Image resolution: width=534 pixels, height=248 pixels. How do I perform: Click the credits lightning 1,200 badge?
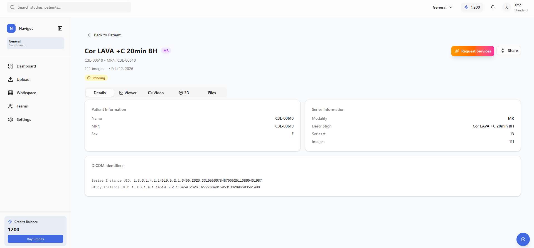(x=472, y=7)
